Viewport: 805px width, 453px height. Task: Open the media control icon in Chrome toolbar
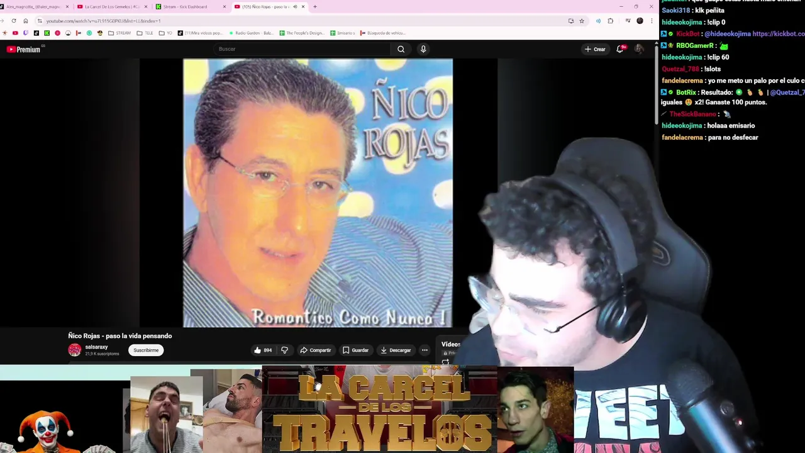[628, 21]
